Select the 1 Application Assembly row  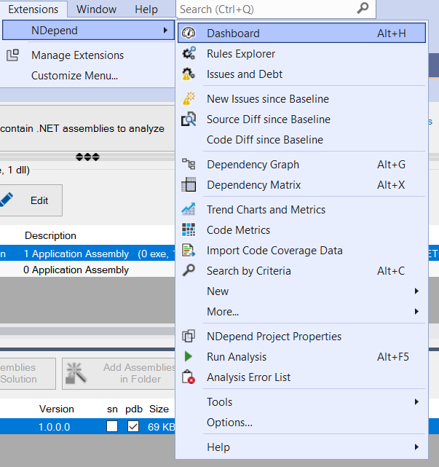[x=87, y=254]
